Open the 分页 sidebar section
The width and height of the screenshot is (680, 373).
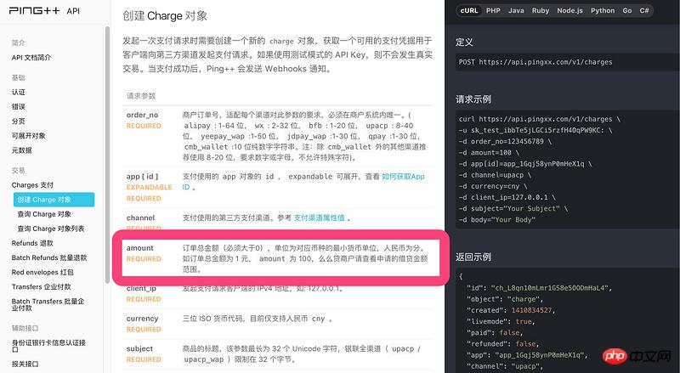click(x=18, y=121)
